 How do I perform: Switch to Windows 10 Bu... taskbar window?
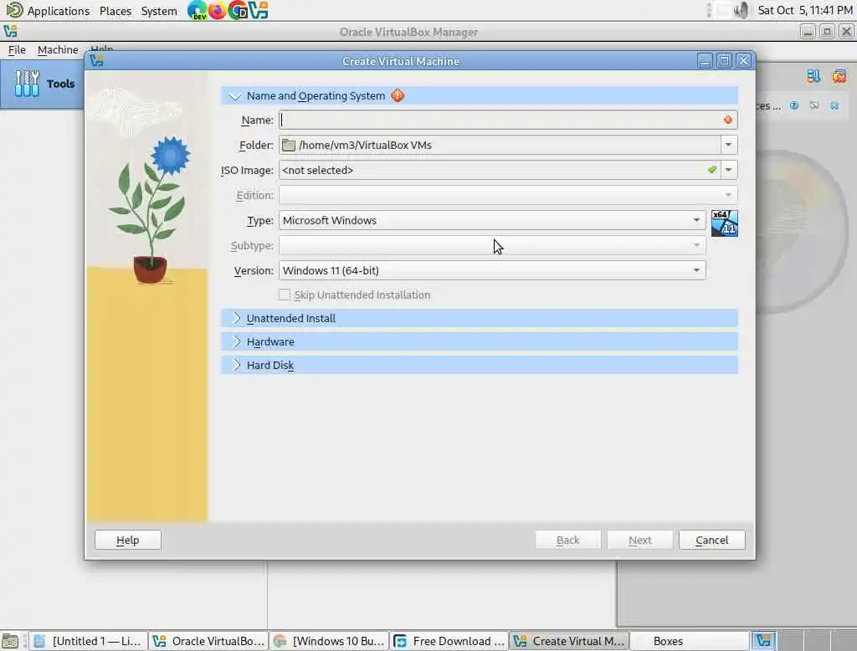[x=330, y=641]
